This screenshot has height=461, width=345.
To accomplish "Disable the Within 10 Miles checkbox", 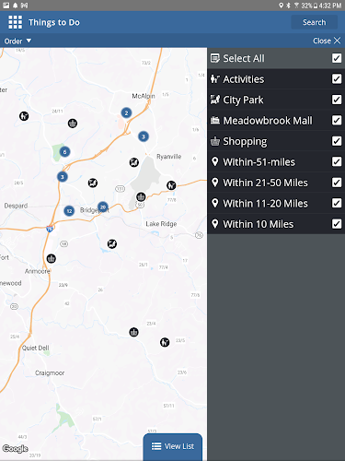I will coord(337,224).
